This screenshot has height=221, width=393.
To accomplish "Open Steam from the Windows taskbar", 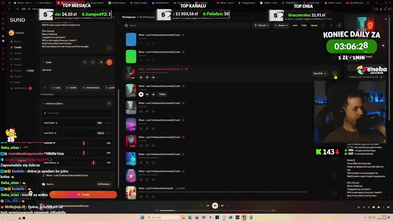I will pos(244,217).
